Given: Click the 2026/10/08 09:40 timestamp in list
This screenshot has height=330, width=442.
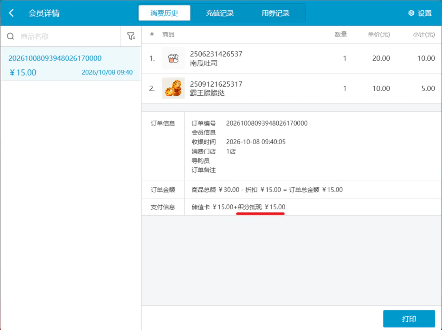Looking at the screenshot, I should click(x=107, y=72).
